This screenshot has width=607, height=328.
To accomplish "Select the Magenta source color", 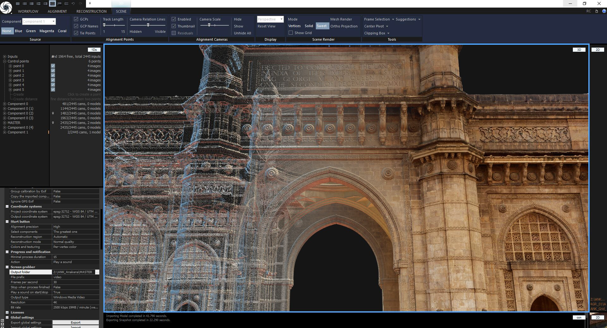I will pyautogui.click(x=47, y=31).
